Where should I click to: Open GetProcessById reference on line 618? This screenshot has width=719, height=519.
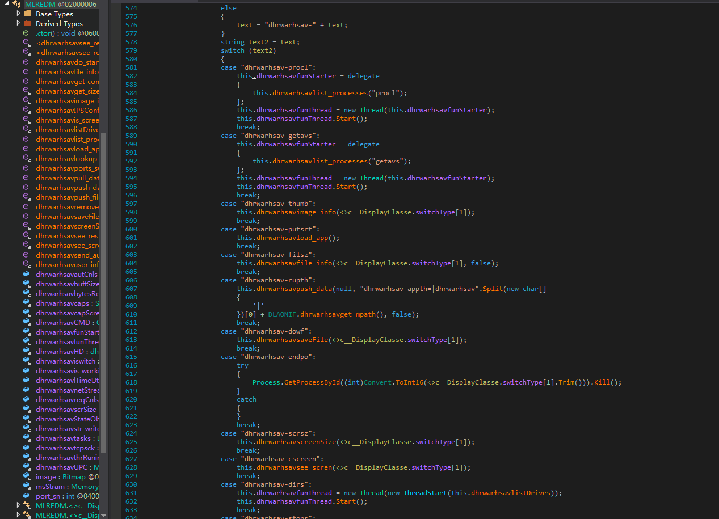312,382
